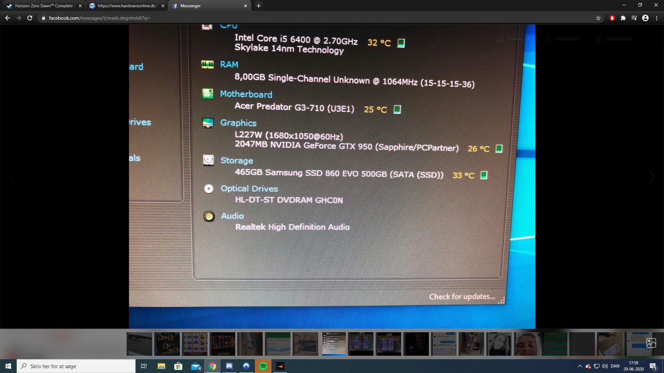Image resolution: width=664 pixels, height=373 pixels.
Task: Click the browser forward arrow
Action: [19, 18]
